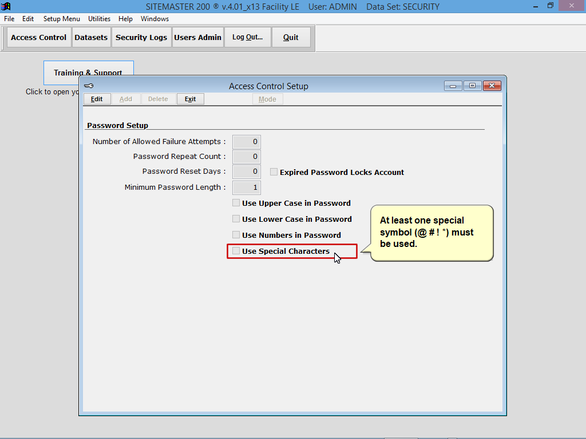This screenshot has width=586, height=439.
Task: Open the Utilities menu
Action: click(100, 19)
